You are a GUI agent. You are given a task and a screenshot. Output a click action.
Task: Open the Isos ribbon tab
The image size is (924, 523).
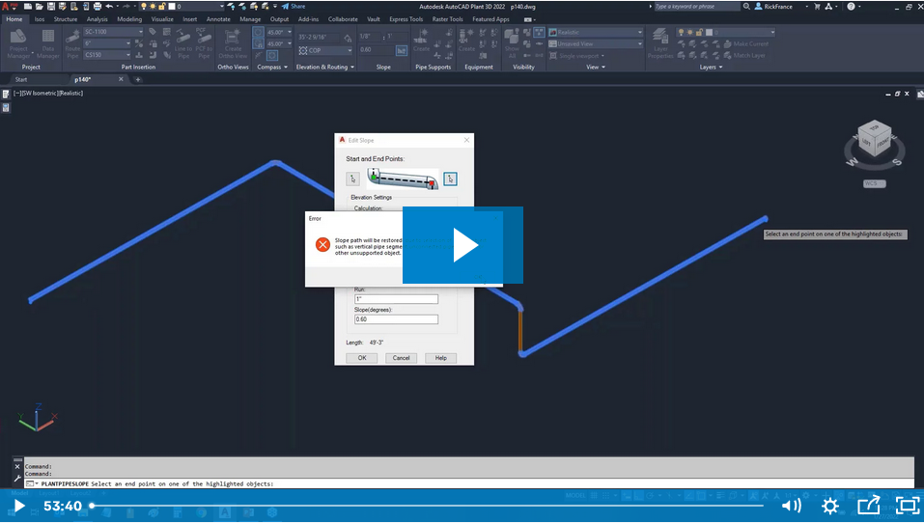[40, 19]
